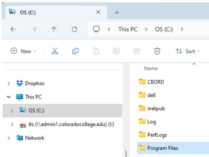
Task: Close the OS (C:) tab
Action: click(x=98, y=12)
